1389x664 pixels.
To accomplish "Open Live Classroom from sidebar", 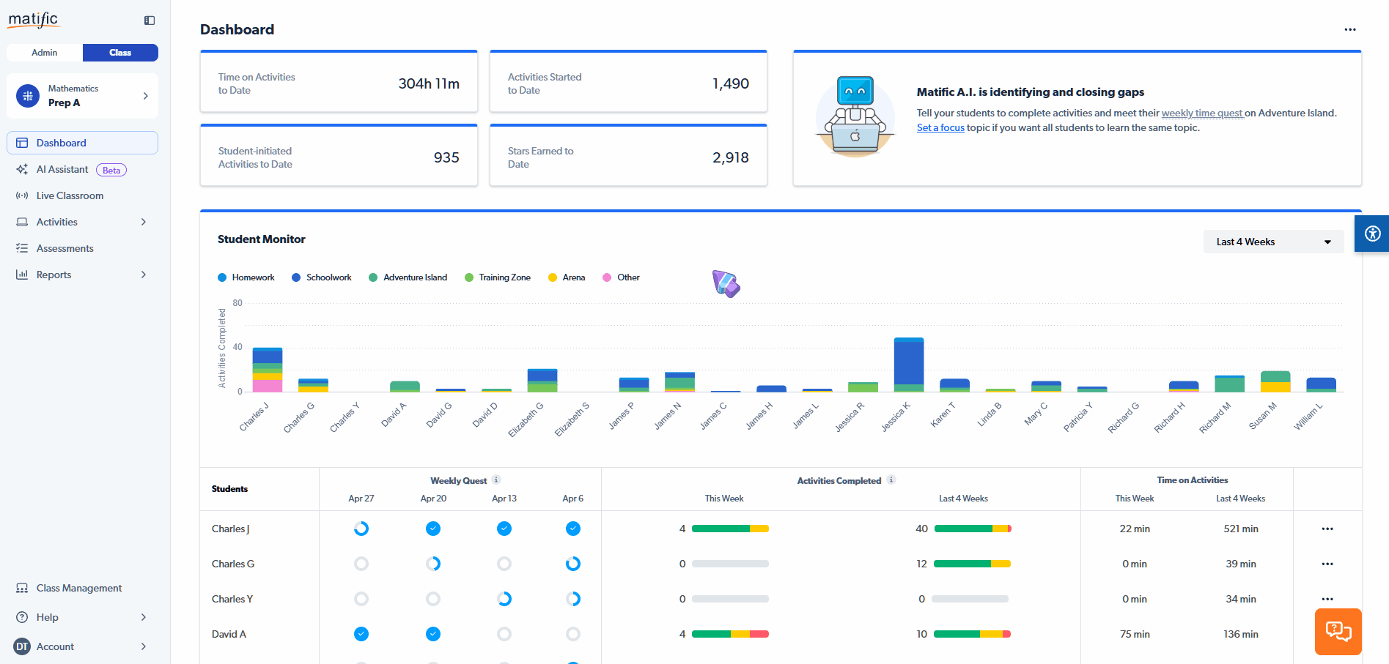I will 70,195.
